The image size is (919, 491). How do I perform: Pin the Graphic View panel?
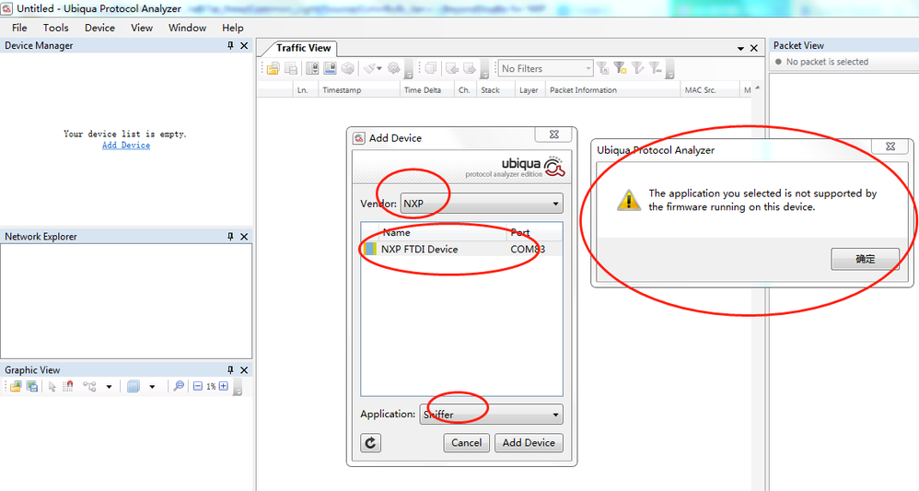tap(230, 370)
